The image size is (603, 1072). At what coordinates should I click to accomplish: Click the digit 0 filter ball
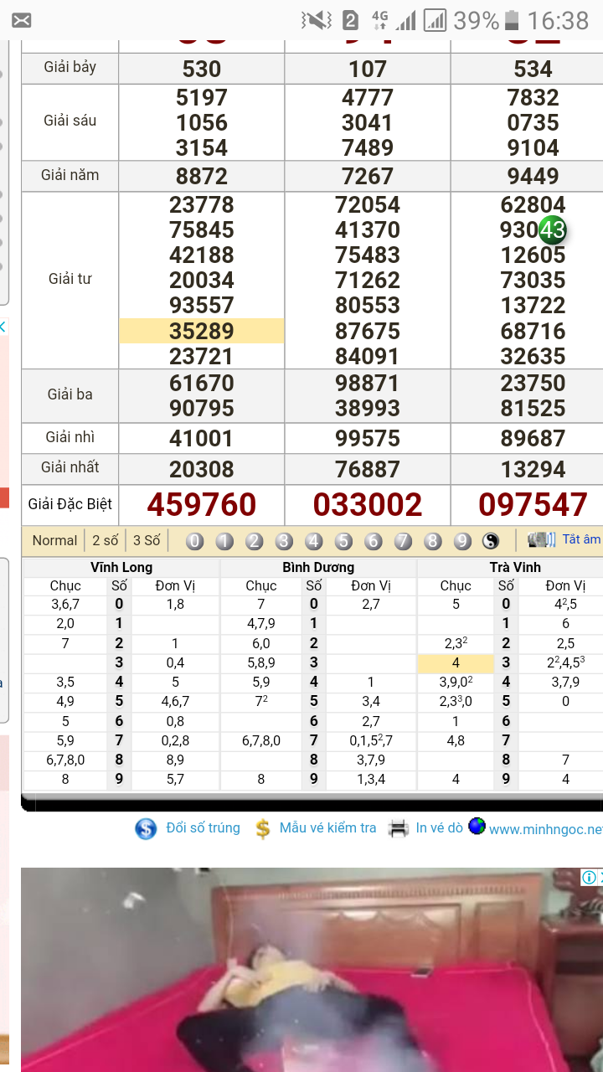tap(195, 541)
